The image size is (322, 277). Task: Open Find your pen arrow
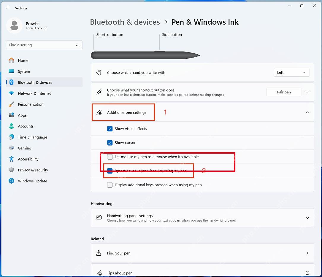click(307, 253)
